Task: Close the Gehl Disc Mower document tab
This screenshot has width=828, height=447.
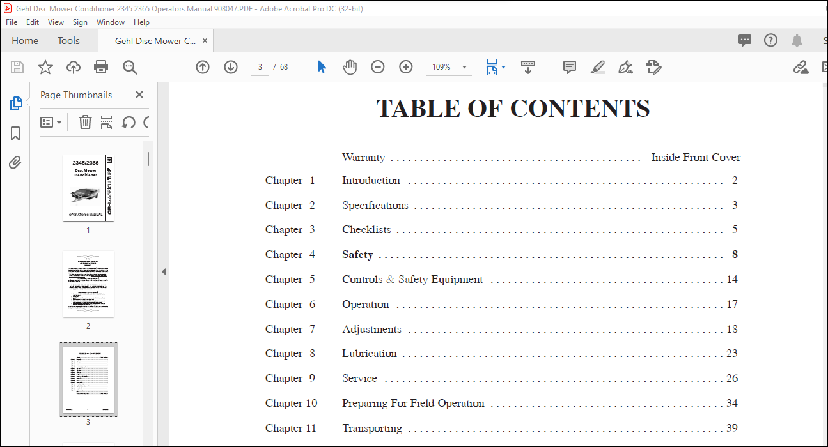Action: [205, 41]
